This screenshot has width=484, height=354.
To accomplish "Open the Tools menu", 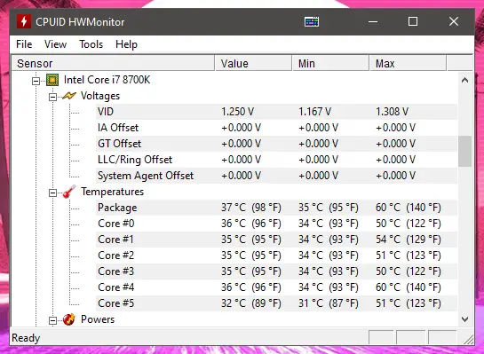I will tap(91, 44).
